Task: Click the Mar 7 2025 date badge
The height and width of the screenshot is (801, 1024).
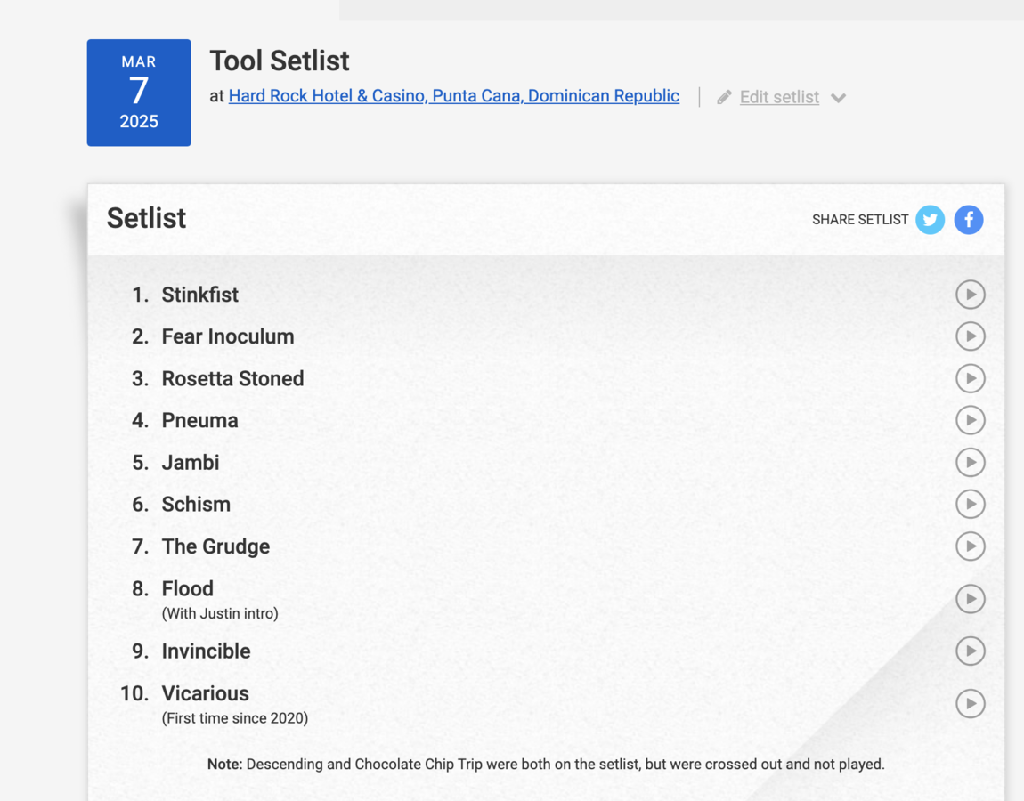Action: pos(139,93)
